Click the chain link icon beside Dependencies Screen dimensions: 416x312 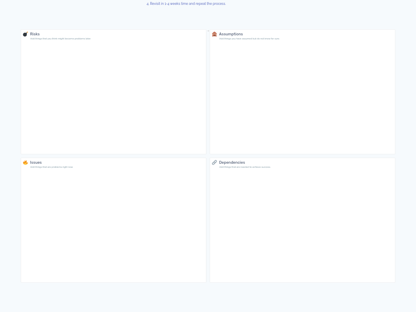(214, 162)
